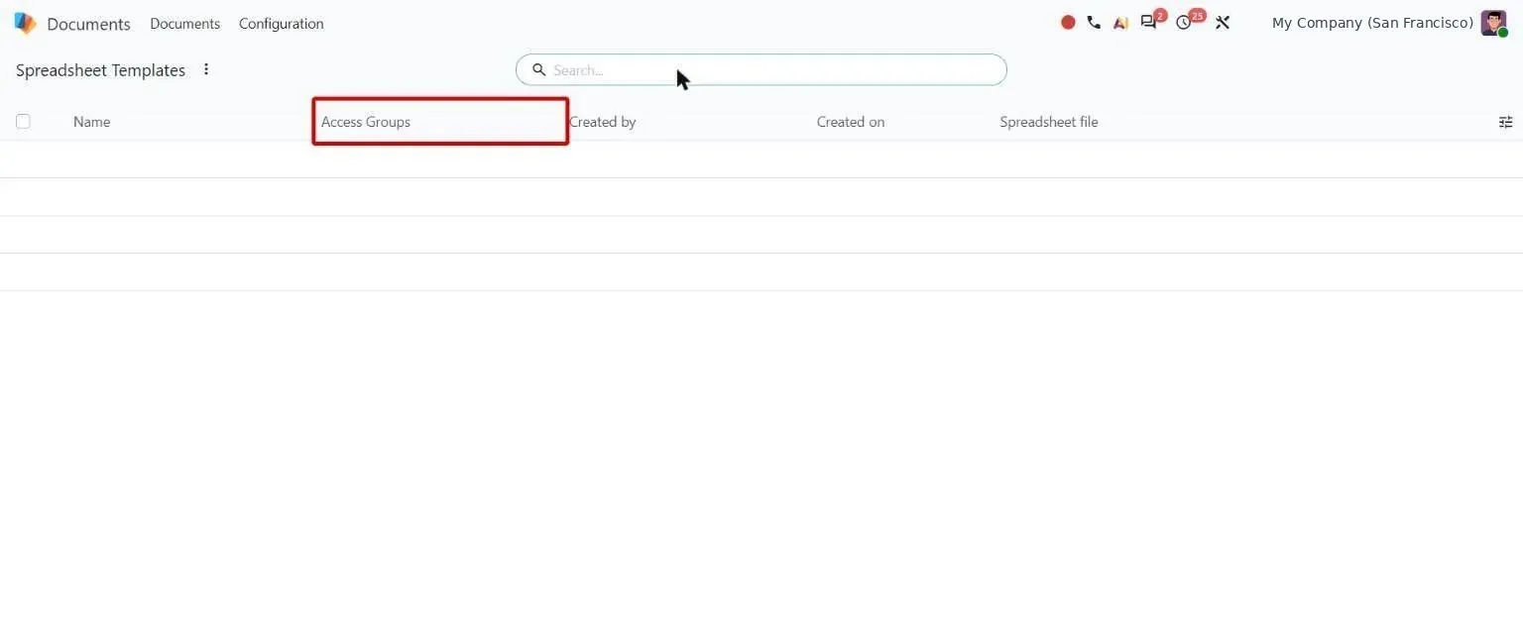Screen dimensions: 1523x633
Task: Tick the select-all records checkbox
Action: click(23, 122)
